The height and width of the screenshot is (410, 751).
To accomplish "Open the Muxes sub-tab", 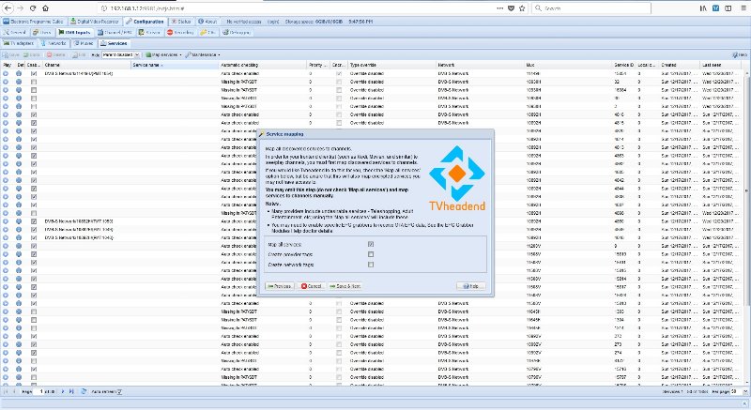I will pyautogui.click(x=84, y=43).
